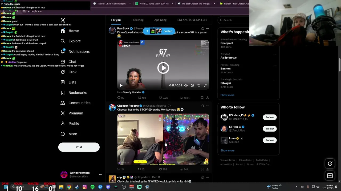Open Steam from the taskbar
The image size is (341, 191).
77,187
